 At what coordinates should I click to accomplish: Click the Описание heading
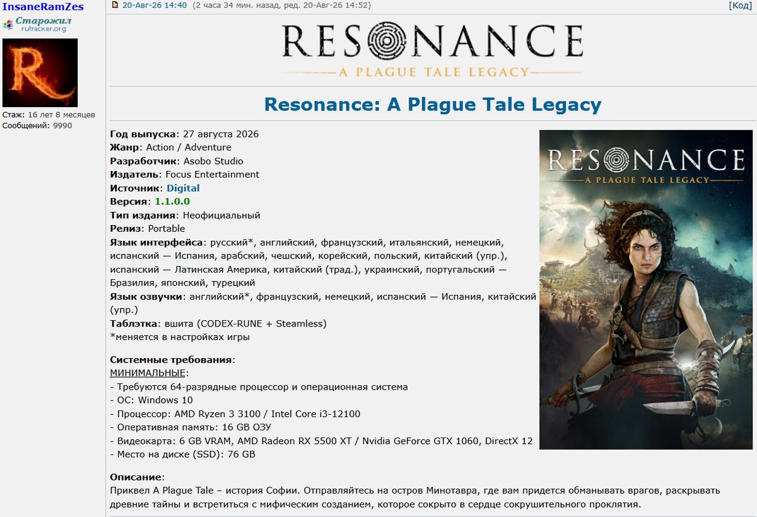(136, 477)
